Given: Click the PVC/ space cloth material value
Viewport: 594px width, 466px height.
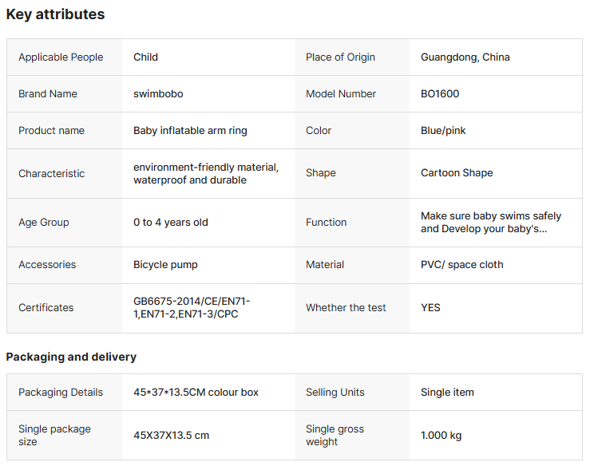Looking at the screenshot, I should [x=461, y=265].
